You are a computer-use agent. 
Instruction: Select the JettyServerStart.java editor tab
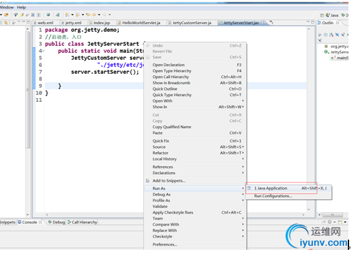pos(241,23)
